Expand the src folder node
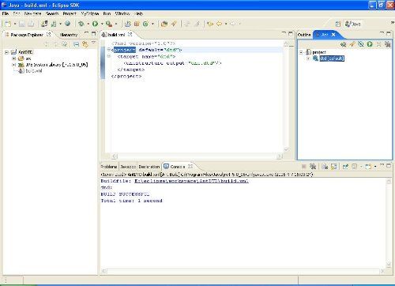Screen dimensions: 395x286 pyautogui.click(x=14, y=58)
